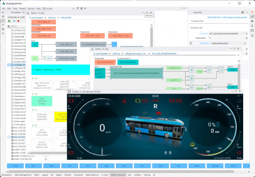255x177 pixels.
Task: Open the project selector combo showing IC LIAZ
Action: [x=59, y=8]
